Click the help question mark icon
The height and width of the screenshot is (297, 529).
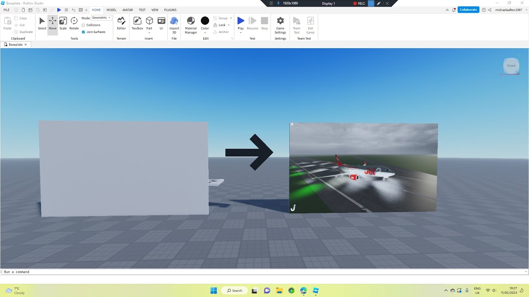(484, 9)
